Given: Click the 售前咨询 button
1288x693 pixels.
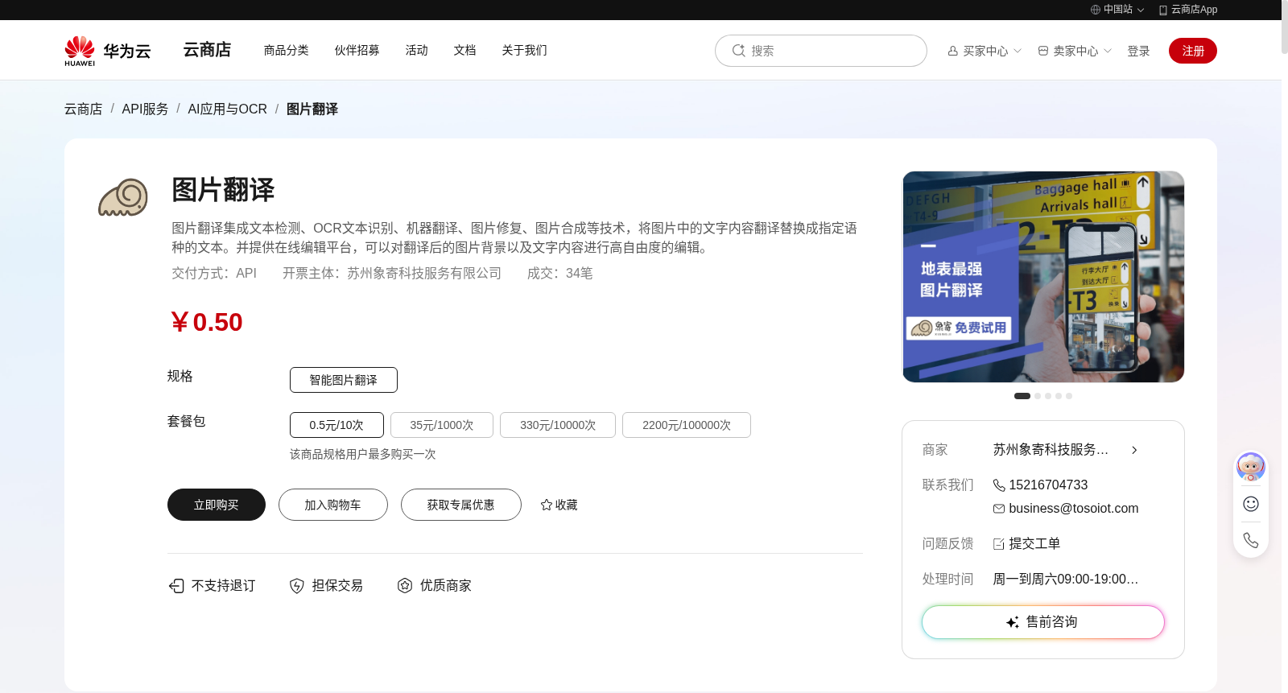Looking at the screenshot, I should point(1043,622).
